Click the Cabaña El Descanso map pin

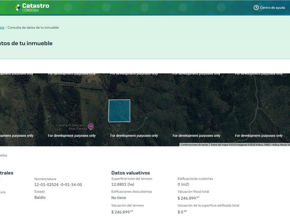[90, 126]
